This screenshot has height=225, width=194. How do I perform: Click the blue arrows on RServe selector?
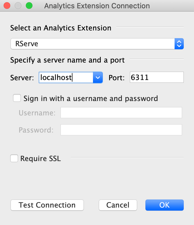[179, 44]
